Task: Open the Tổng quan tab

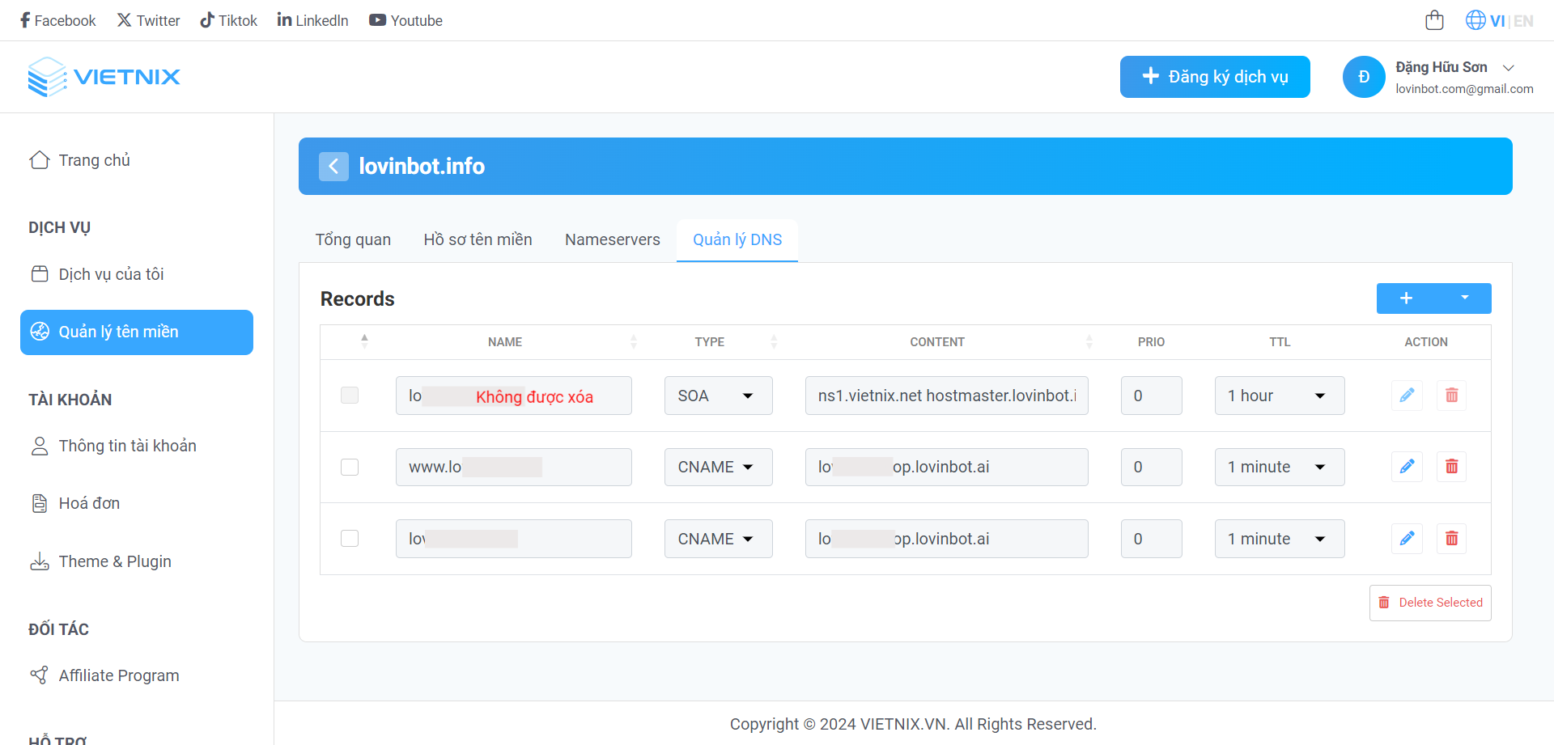Action: click(x=353, y=240)
